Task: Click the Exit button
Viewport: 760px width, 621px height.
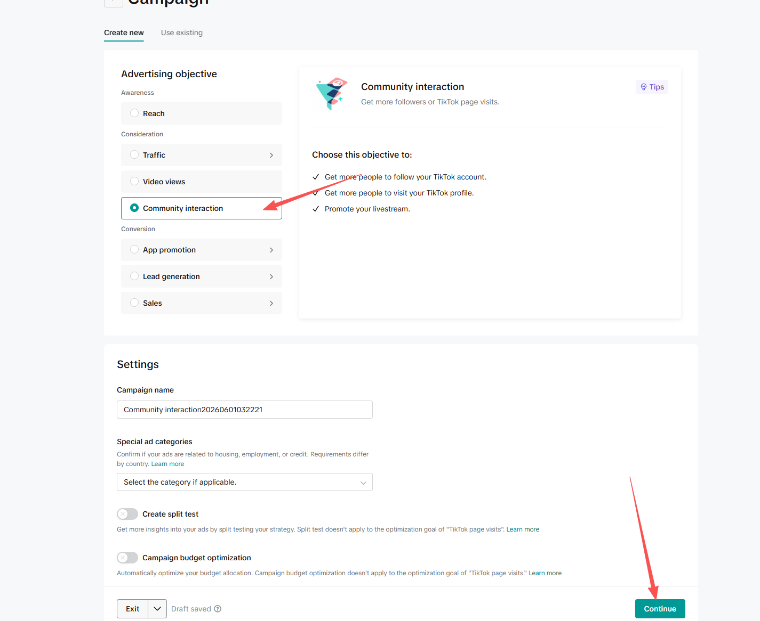Action: (x=133, y=609)
